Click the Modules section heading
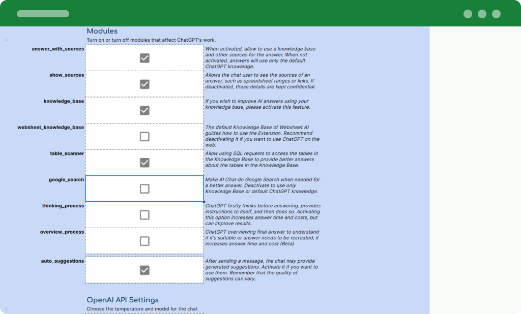The height and width of the screenshot is (314, 521). click(x=102, y=30)
